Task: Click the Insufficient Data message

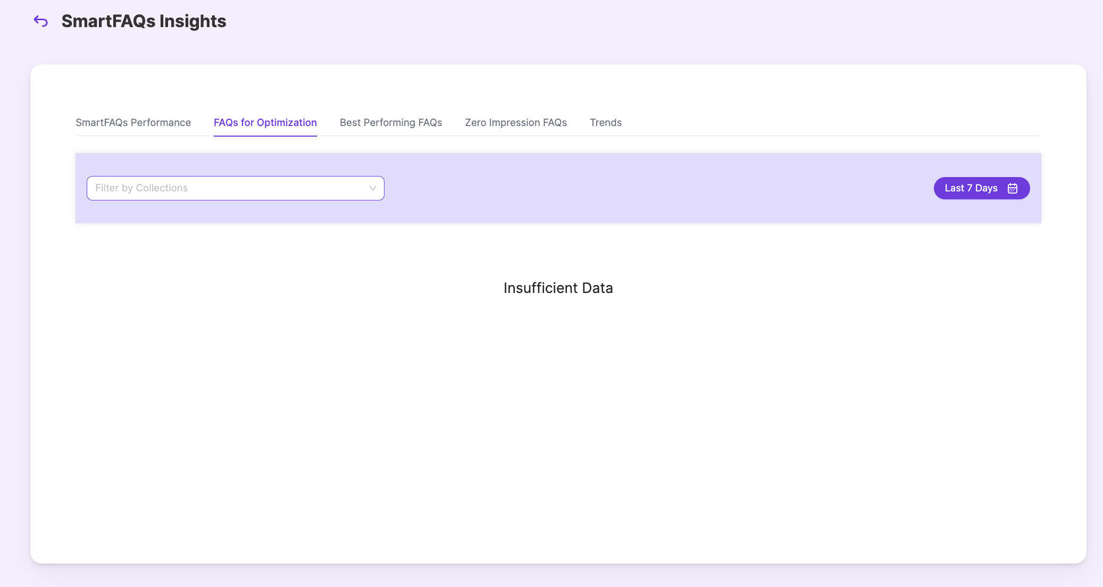Action: [558, 288]
